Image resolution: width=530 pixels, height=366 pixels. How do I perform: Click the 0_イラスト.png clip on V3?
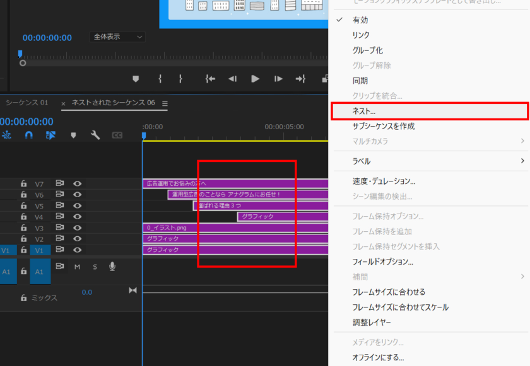click(170, 227)
